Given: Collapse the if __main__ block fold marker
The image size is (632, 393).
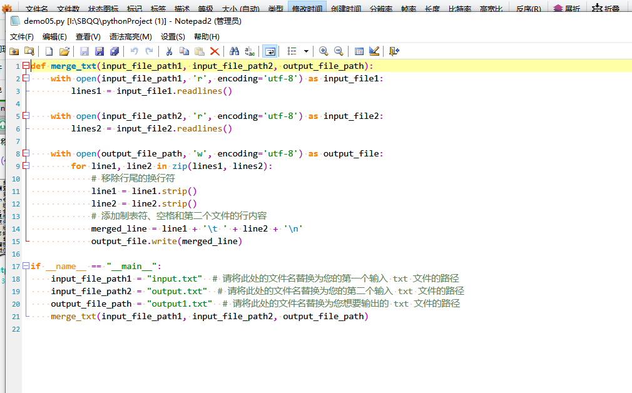Looking at the screenshot, I should 26,266.
